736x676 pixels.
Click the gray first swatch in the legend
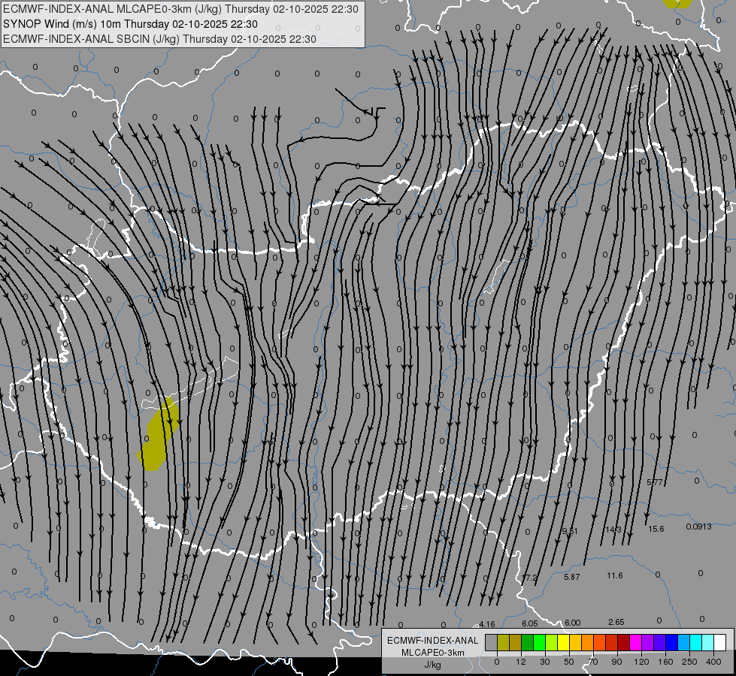492,642
